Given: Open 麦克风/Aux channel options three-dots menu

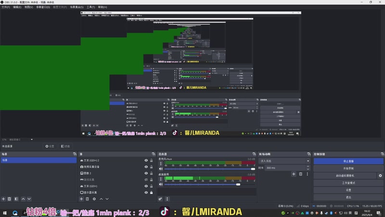Looking at the screenshot, I should pyautogui.click(x=161, y=163).
